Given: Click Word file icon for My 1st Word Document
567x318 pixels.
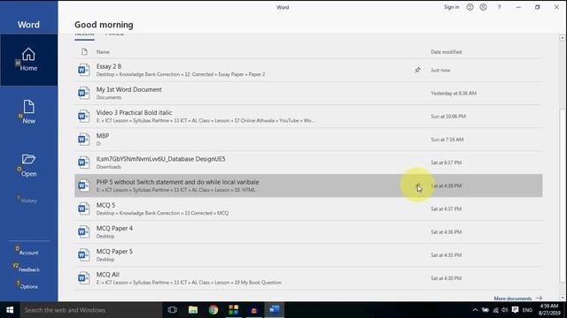Looking at the screenshot, I should (84, 93).
